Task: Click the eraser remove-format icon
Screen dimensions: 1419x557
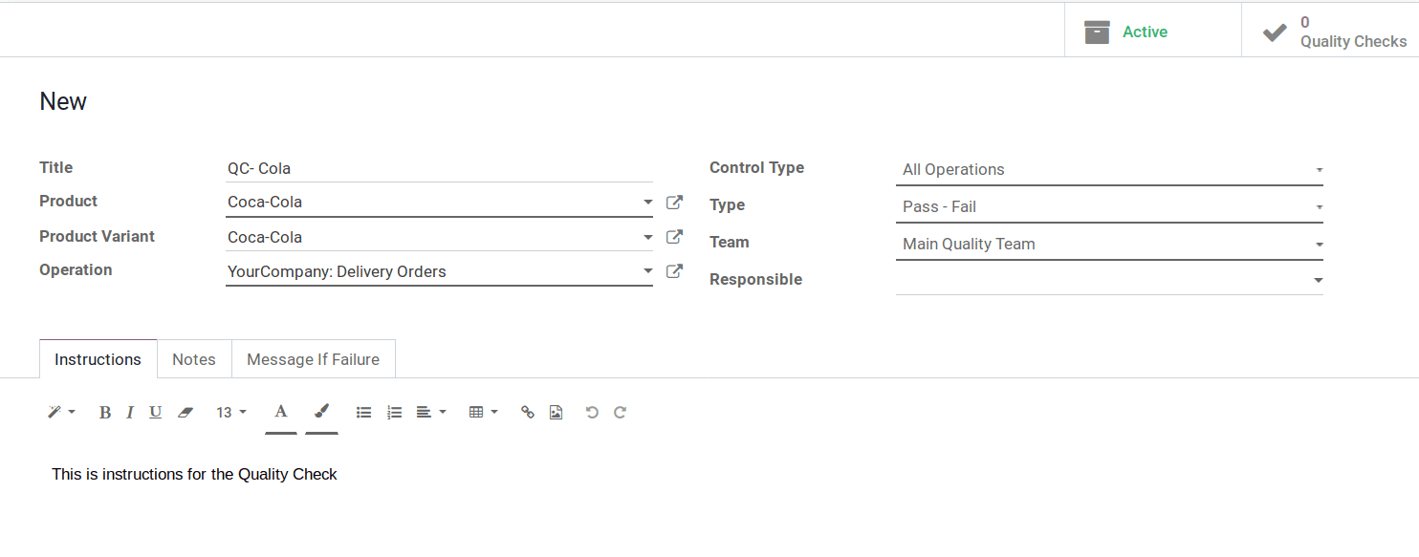Action: tap(186, 413)
